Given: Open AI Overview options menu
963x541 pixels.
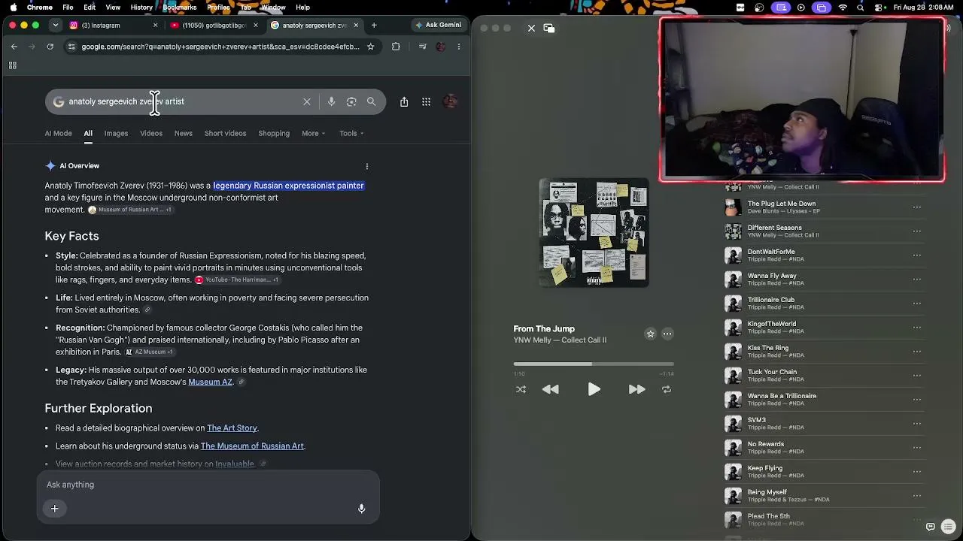Looking at the screenshot, I should point(367,166).
